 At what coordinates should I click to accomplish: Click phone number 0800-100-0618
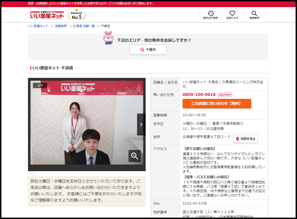pyautogui.click(x=199, y=94)
